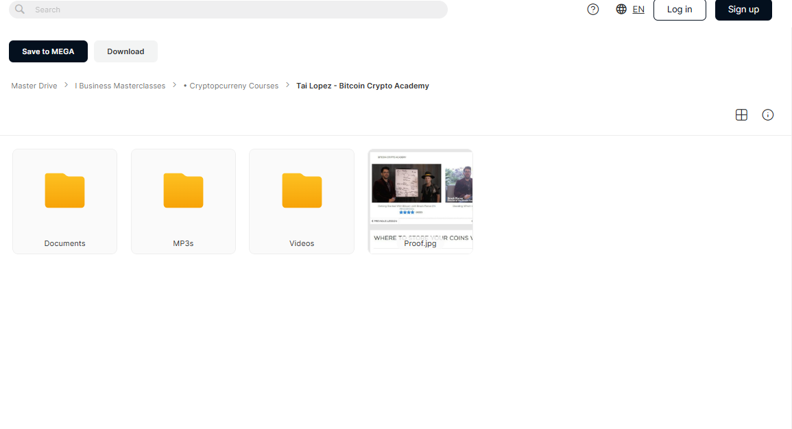This screenshot has height=429, width=792.
Task: Switch to grid view layout icon
Action: coord(741,115)
